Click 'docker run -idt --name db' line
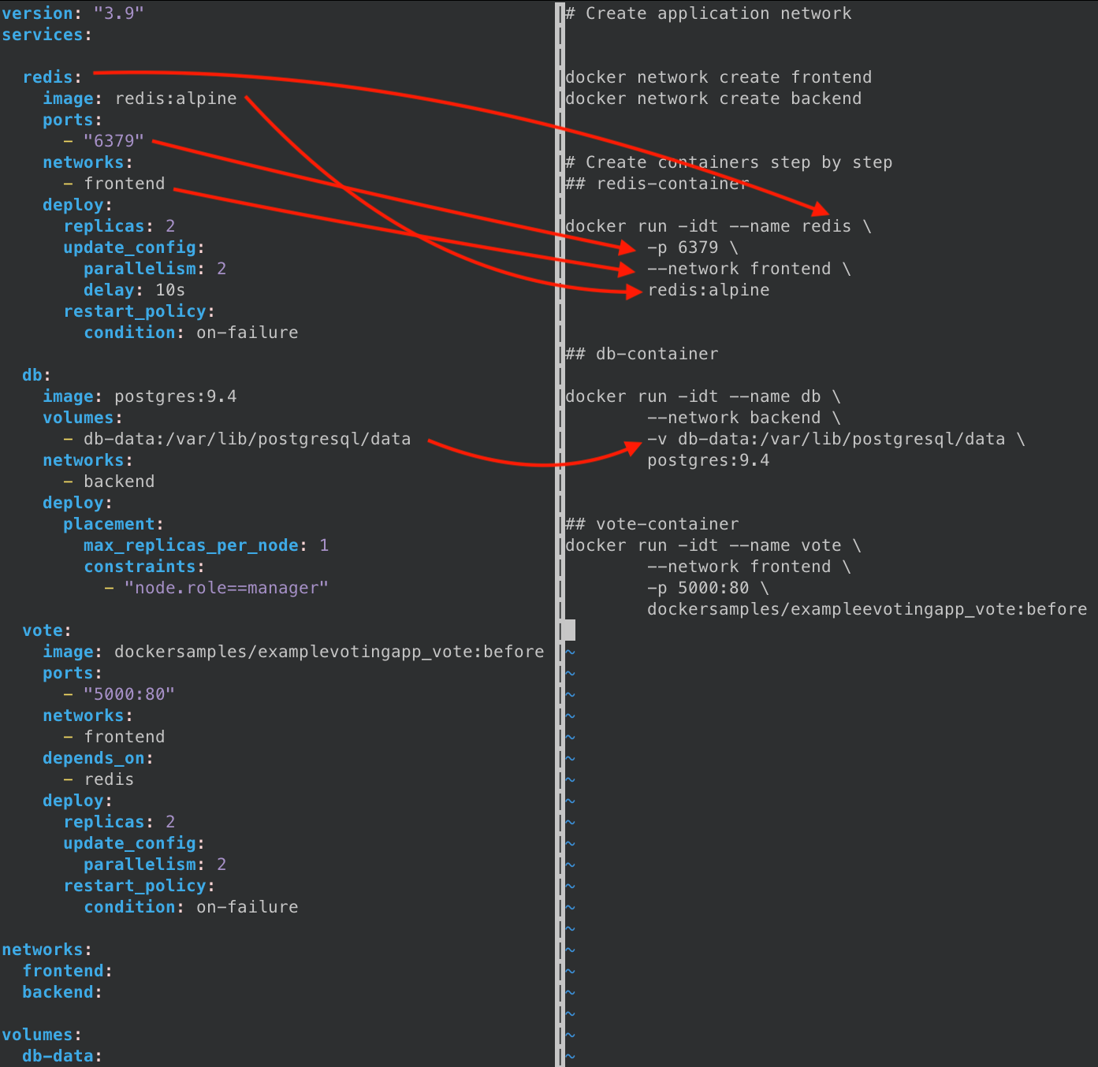The image size is (1098, 1067). tap(703, 396)
